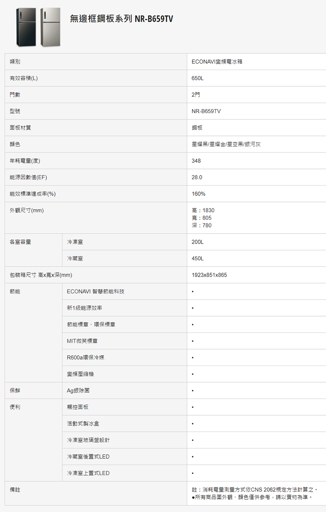
Task: Click the 能源因數值(EF) label
Action: pos(28,177)
